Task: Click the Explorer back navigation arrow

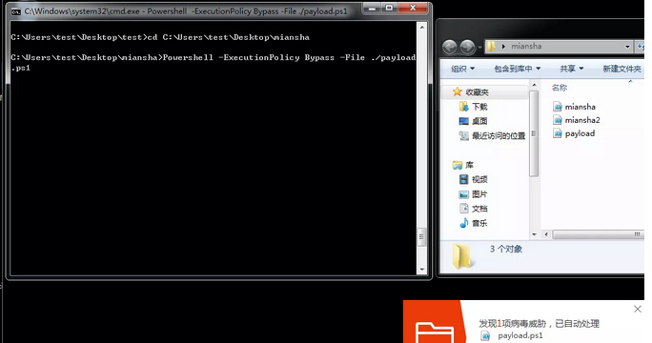Action: pyautogui.click(x=450, y=47)
